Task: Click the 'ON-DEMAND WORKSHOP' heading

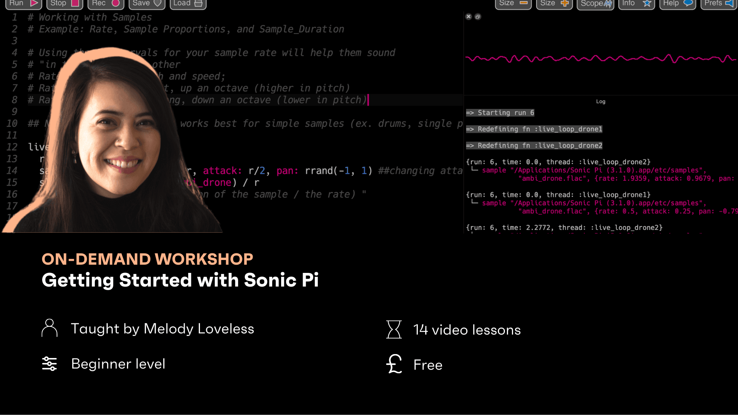Action: point(148,259)
